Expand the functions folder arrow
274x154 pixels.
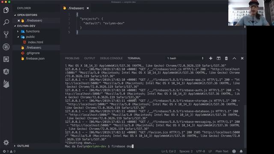18,31
